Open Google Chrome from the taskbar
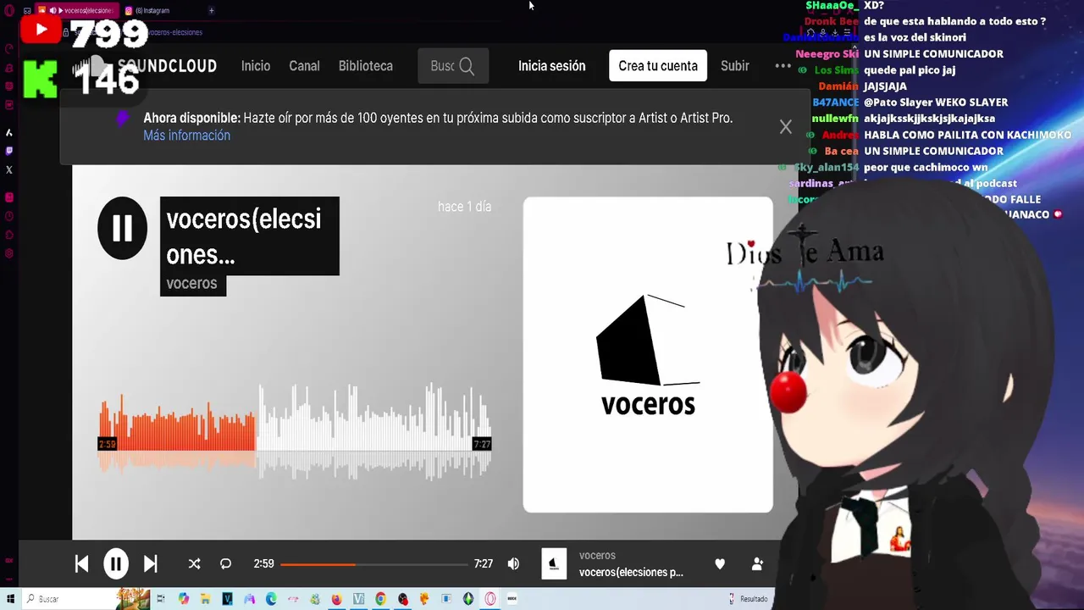The height and width of the screenshot is (610, 1084). (x=380, y=599)
